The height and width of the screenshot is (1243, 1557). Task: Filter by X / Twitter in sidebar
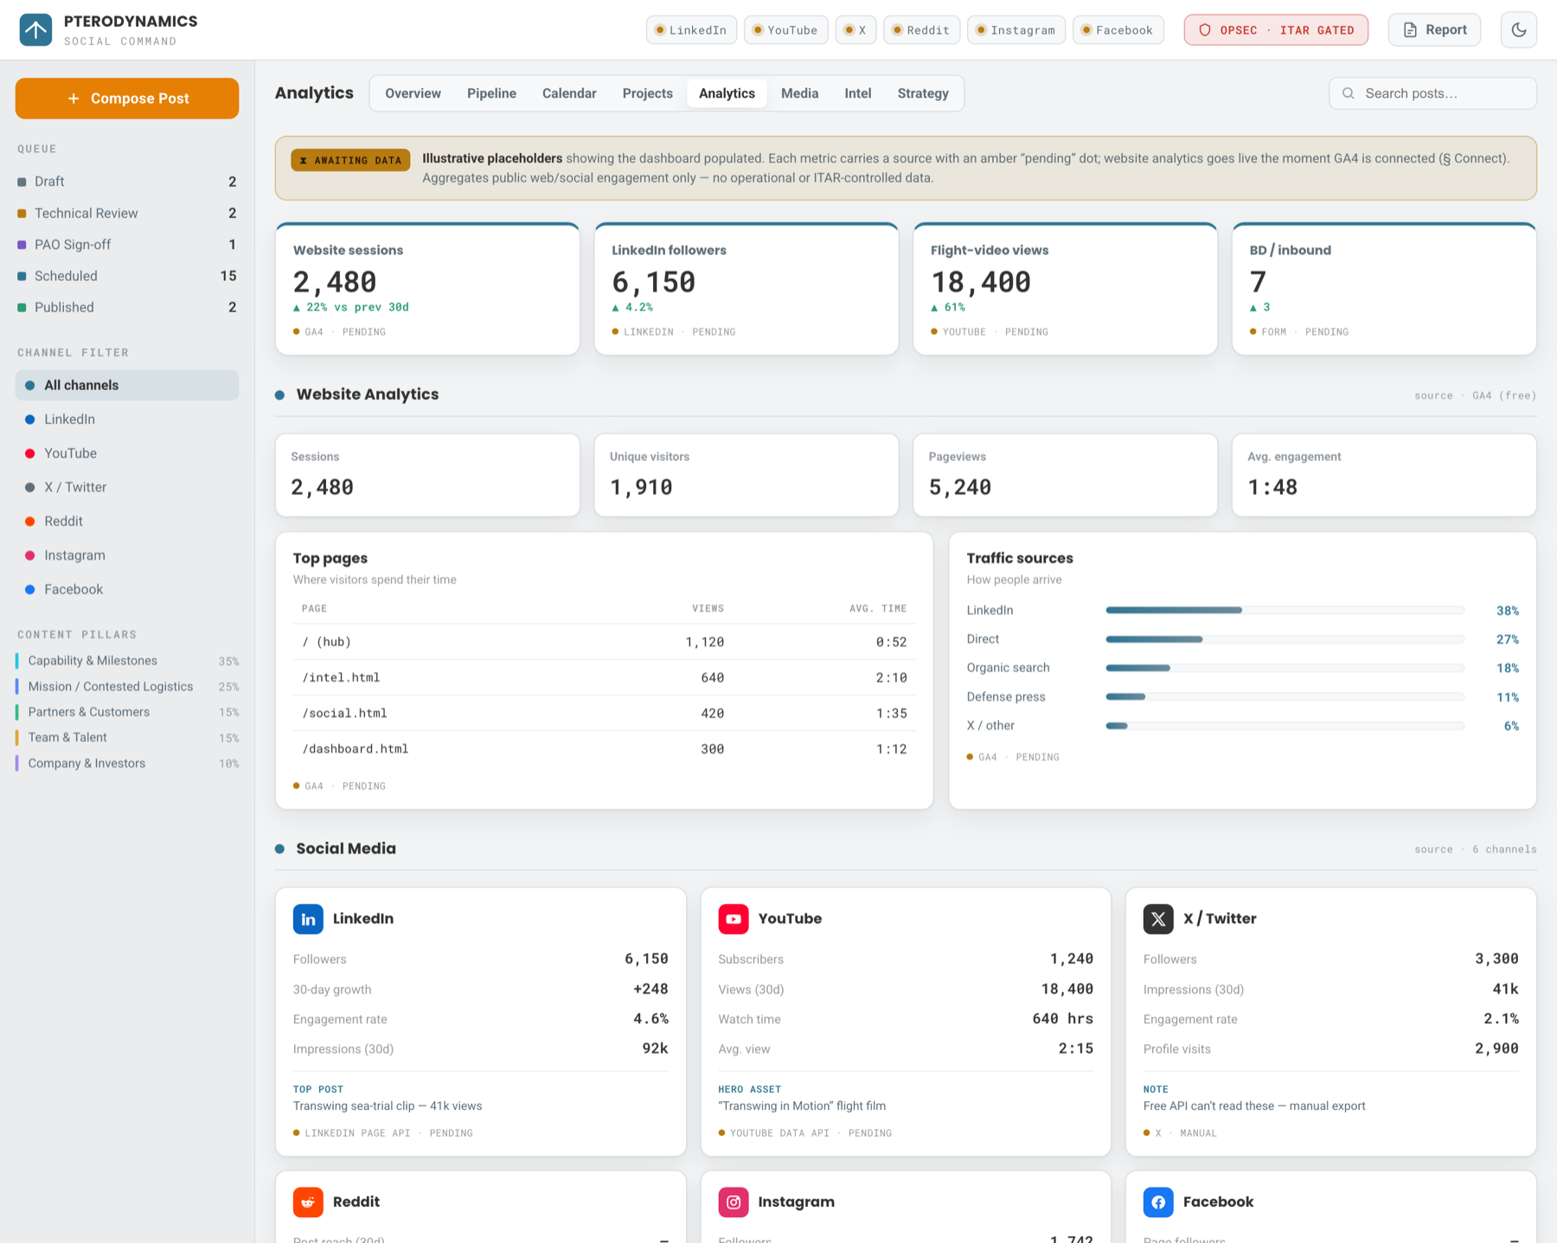(x=127, y=487)
